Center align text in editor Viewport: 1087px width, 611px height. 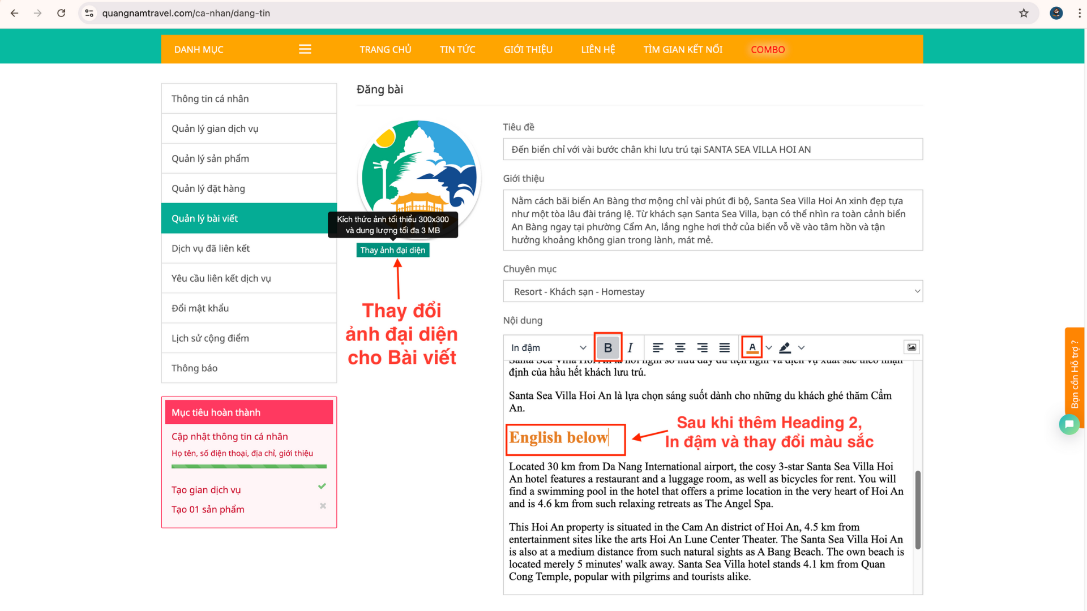(x=680, y=347)
